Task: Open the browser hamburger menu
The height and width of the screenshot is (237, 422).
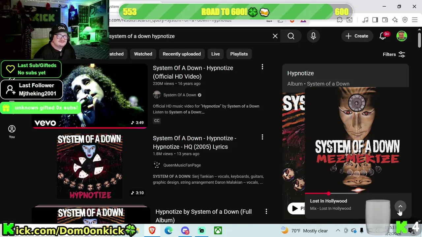Action: 415,20
